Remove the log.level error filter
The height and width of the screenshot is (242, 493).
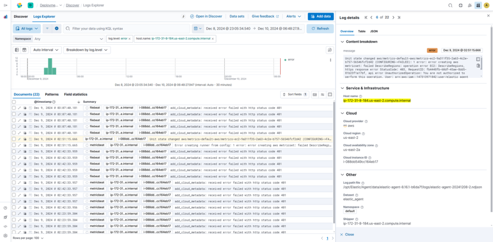130,38
